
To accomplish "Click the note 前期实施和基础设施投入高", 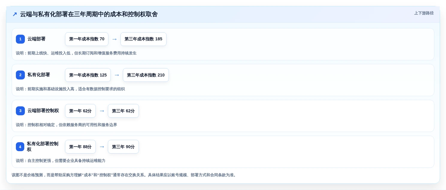I will click(x=70, y=89).
